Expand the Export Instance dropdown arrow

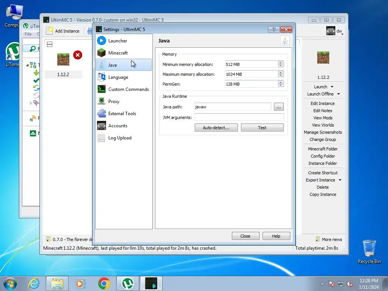[340, 180]
